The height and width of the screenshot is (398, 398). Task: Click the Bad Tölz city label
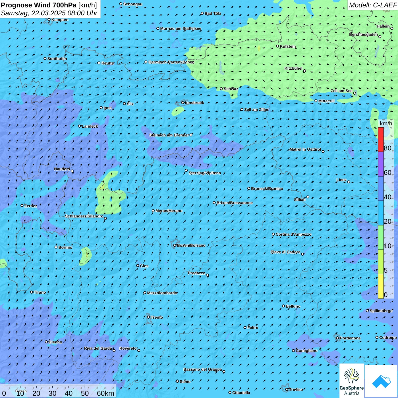[213, 13]
